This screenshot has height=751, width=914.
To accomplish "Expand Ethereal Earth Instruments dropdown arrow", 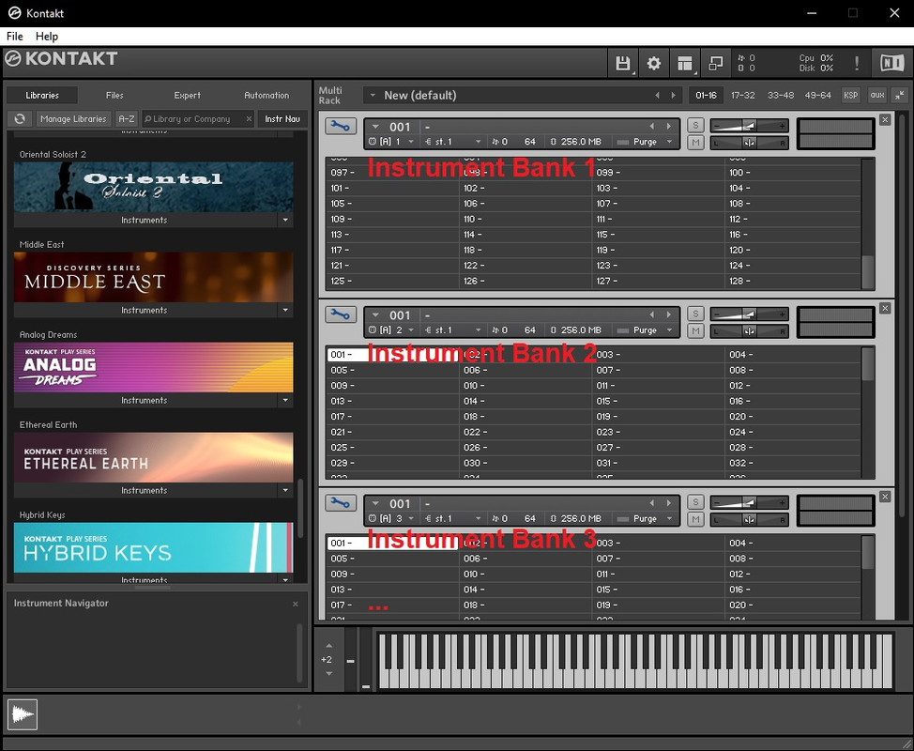I will point(285,490).
